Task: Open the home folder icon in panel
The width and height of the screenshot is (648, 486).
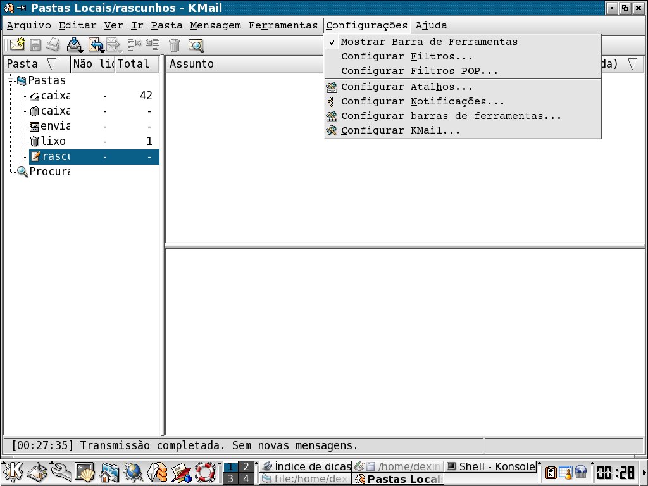Action: click(x=109, y=472)
